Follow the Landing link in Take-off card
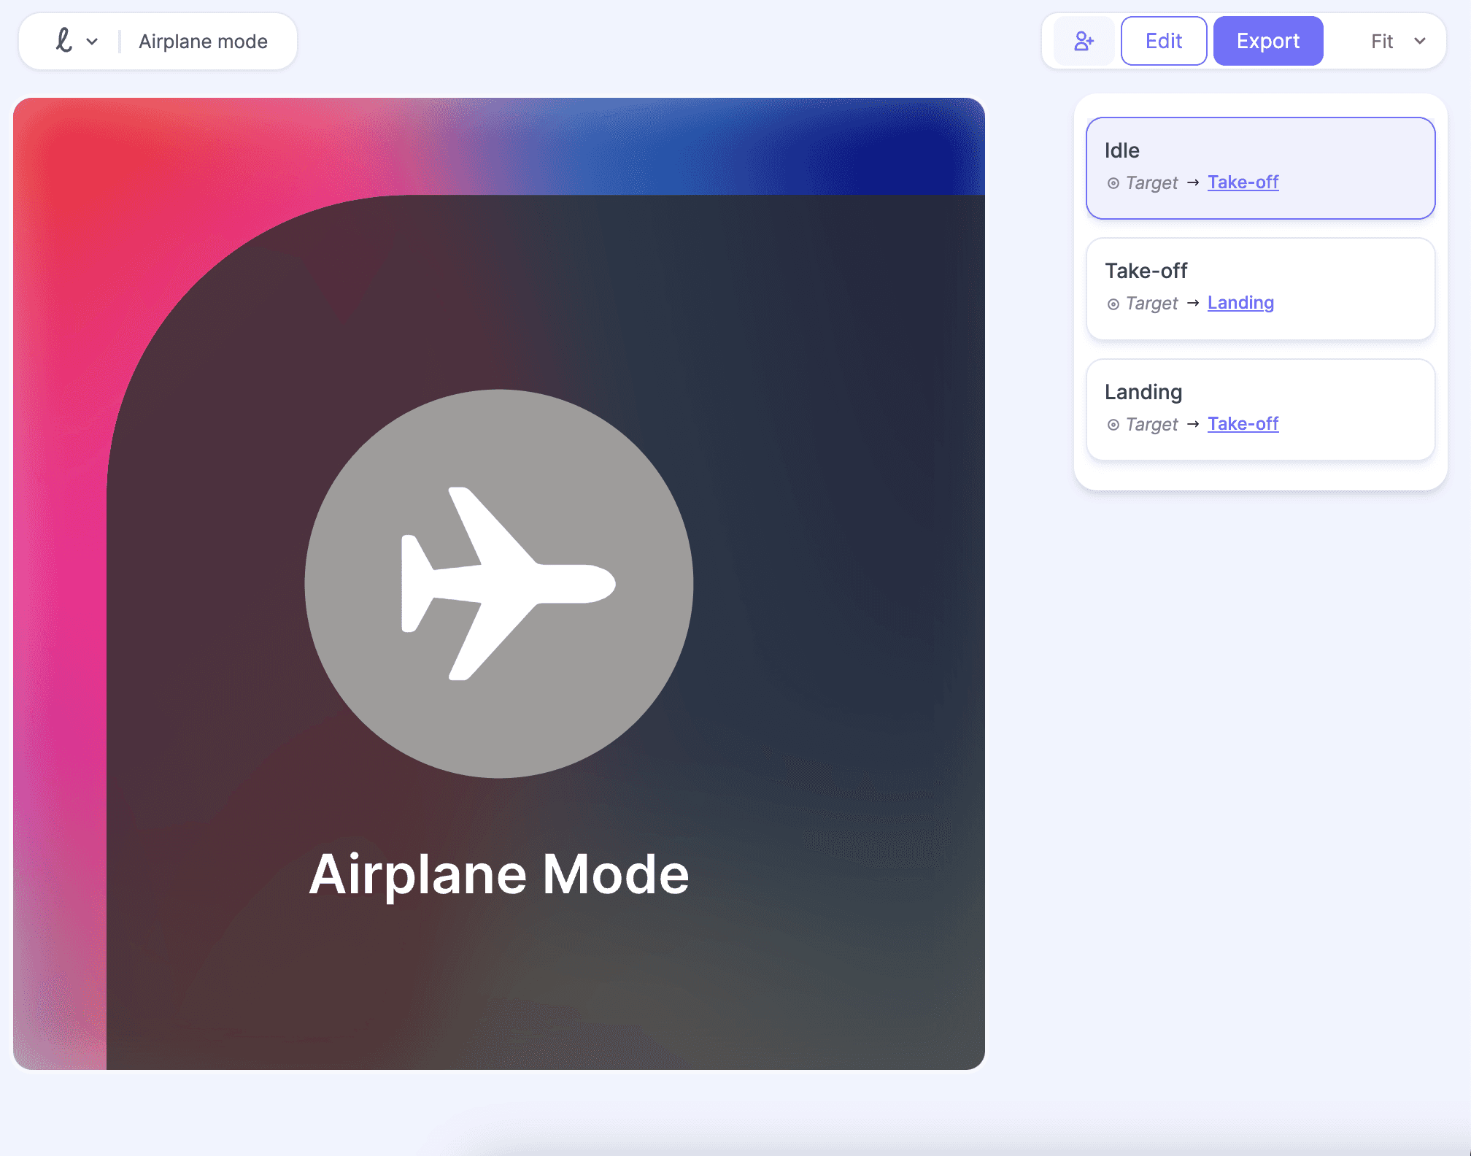Screen dimensions: 1471x1156 [1240, 303]
